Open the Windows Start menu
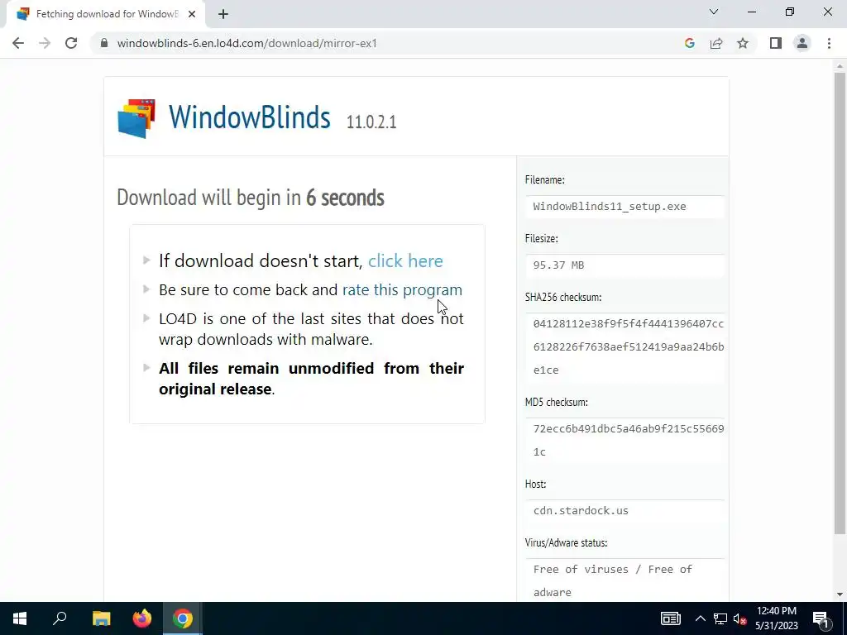 (x=20, y=618)
